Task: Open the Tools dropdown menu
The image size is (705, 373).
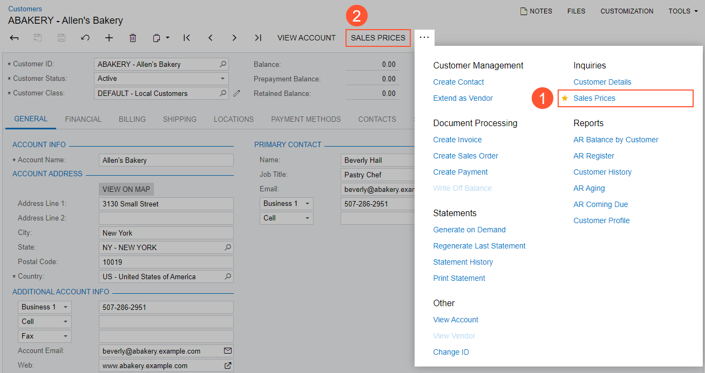Action: 682,11
